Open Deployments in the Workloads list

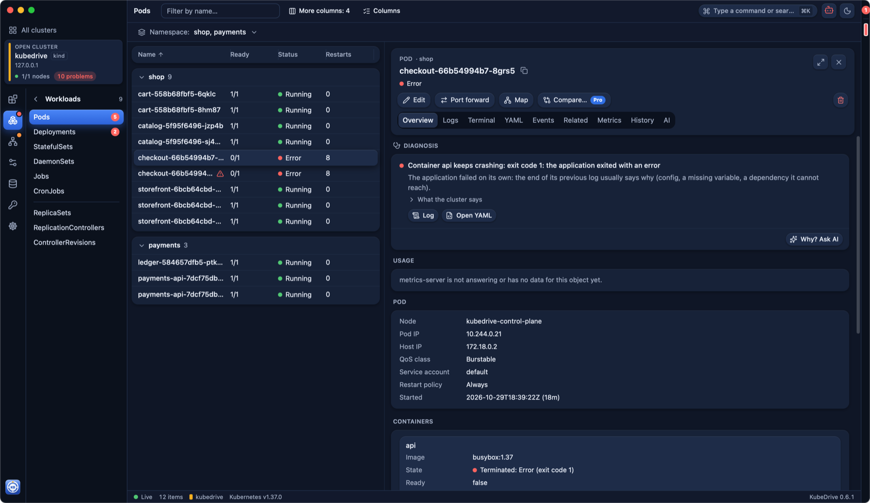coord(76,132)
